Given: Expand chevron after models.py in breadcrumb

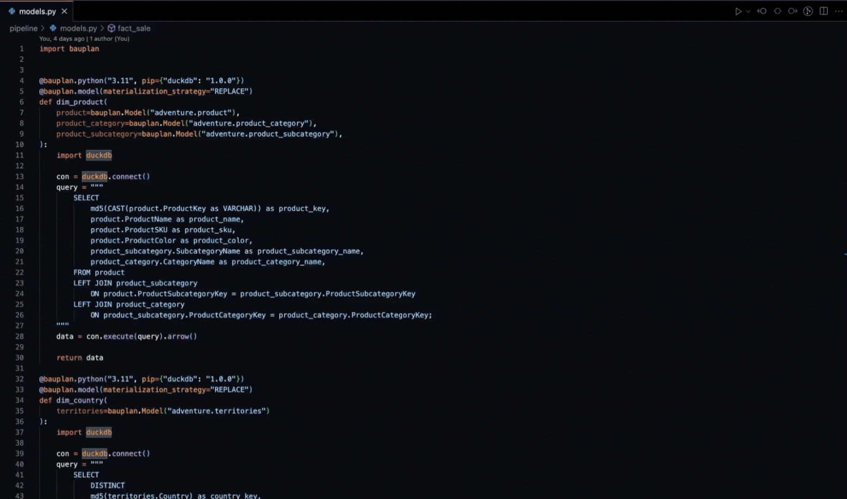Looking at the screenshot, I should tap(102, 28).
